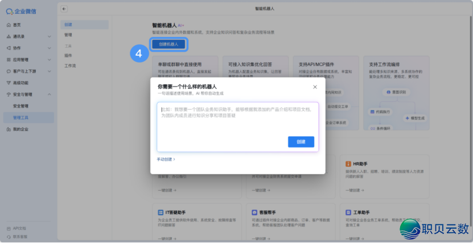
Task: Click the 支持工作流编排 card title
Action: 384,64
